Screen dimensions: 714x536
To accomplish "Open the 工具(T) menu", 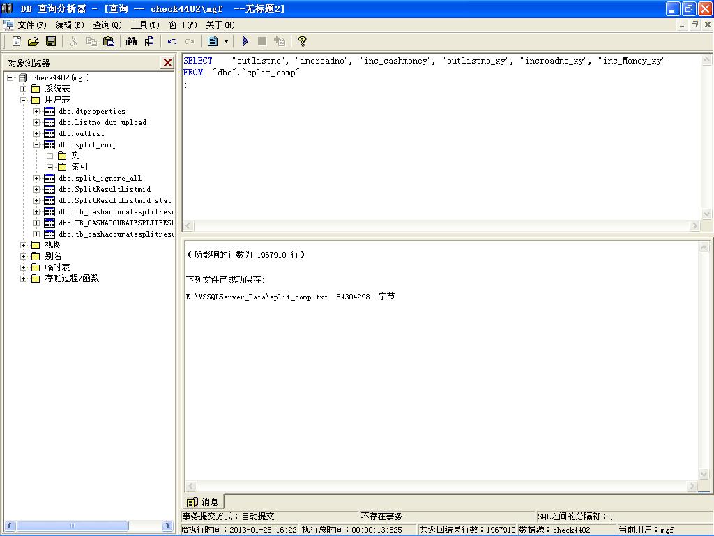I will [145, 25].
